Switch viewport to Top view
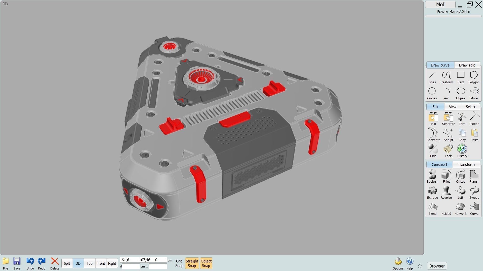The width and height of the screenshot is (483, 271). tap(90, 263)
